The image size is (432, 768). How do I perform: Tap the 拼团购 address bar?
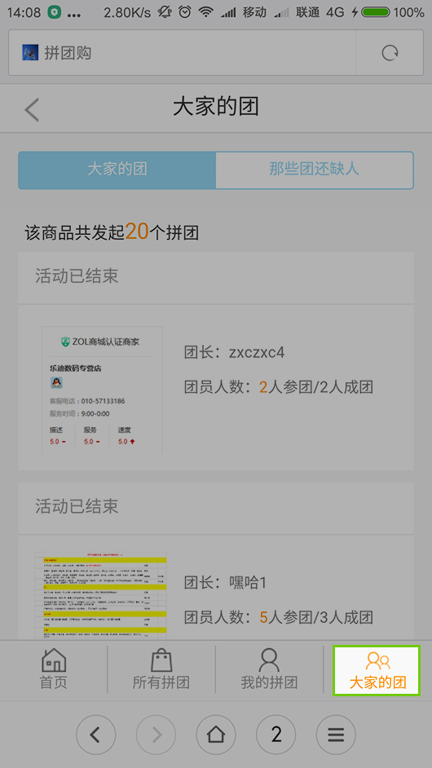click(x=182, y=53)
